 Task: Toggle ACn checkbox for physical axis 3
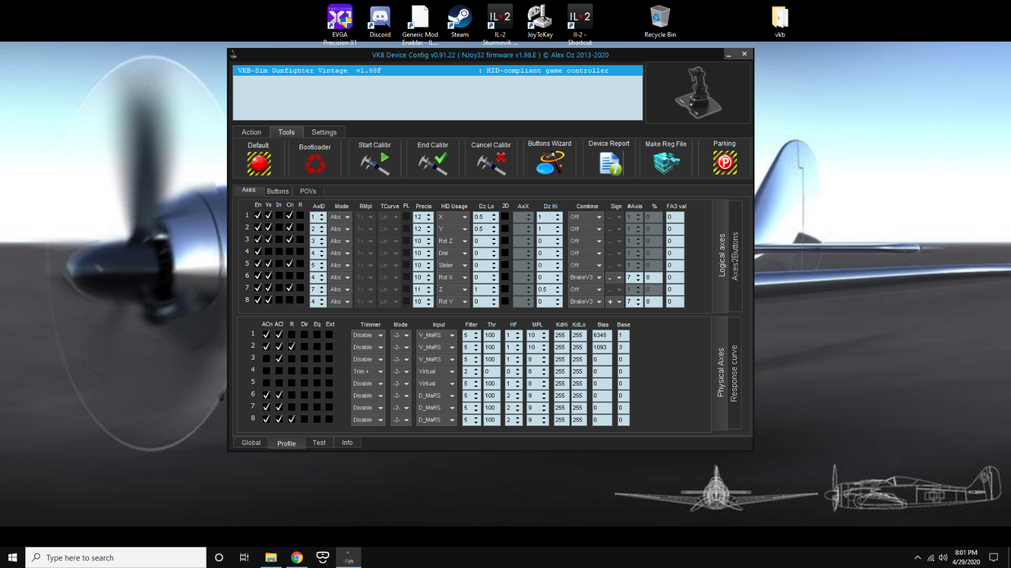point(266,358)
